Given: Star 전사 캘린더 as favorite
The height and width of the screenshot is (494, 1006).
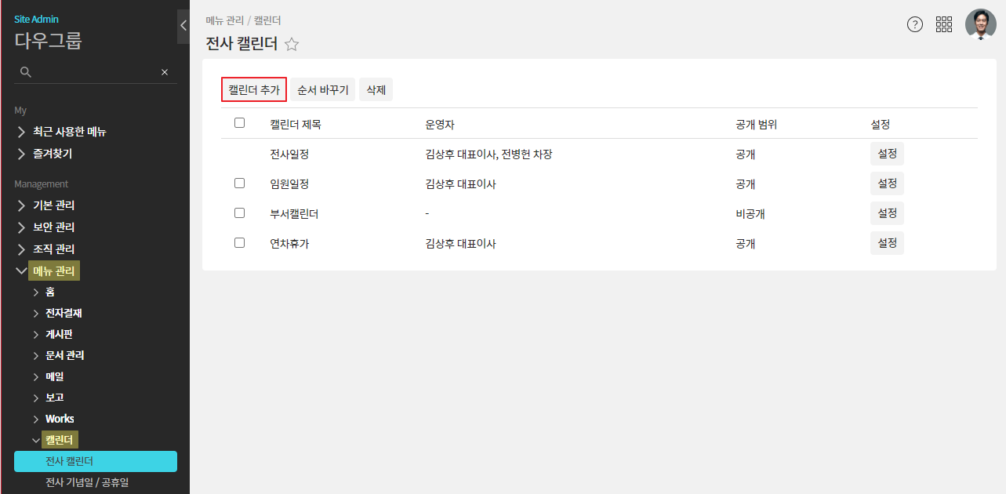Looking at the screenshot, I should pyautogui.click(x=292, y=45).
